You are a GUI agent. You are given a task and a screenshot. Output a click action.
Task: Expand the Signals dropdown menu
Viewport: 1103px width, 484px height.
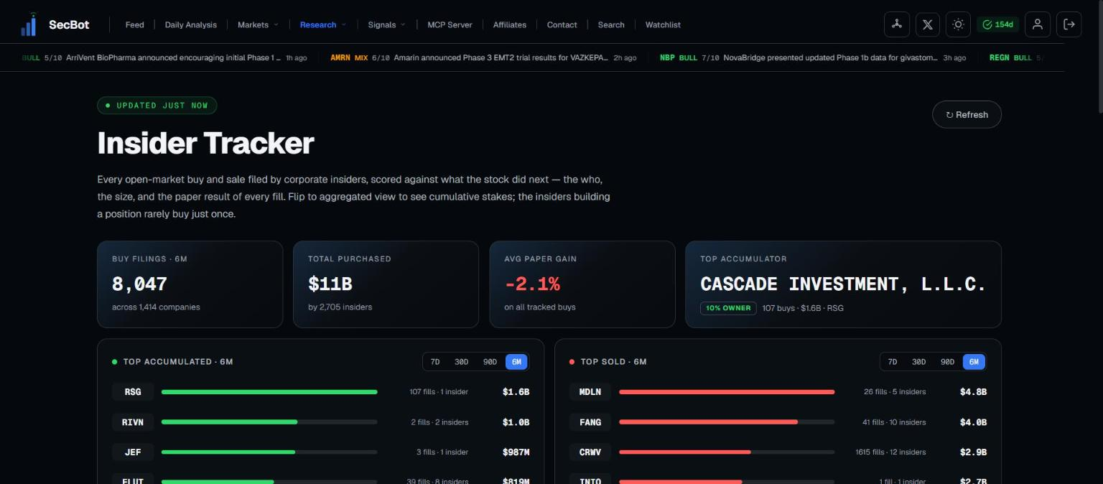click(x=386, y=24)
